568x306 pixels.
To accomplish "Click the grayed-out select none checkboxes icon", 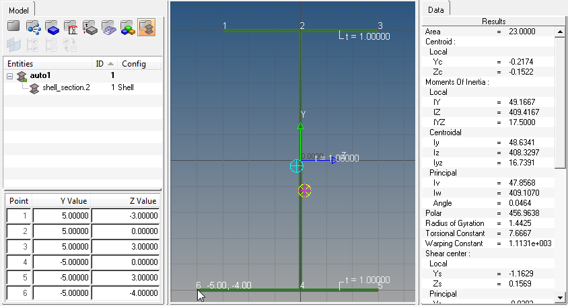I will click(51, 45).
